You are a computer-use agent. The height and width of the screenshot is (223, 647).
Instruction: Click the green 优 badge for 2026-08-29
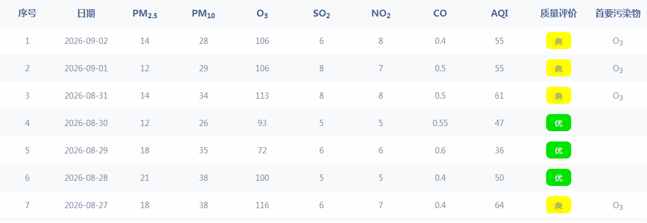click(x=558, y=150)
